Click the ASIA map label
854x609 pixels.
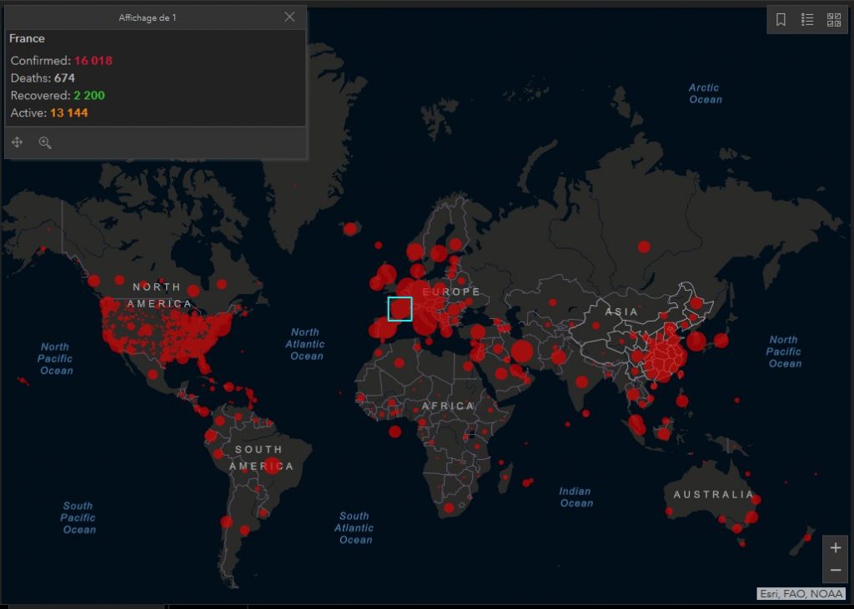(621, 312)
